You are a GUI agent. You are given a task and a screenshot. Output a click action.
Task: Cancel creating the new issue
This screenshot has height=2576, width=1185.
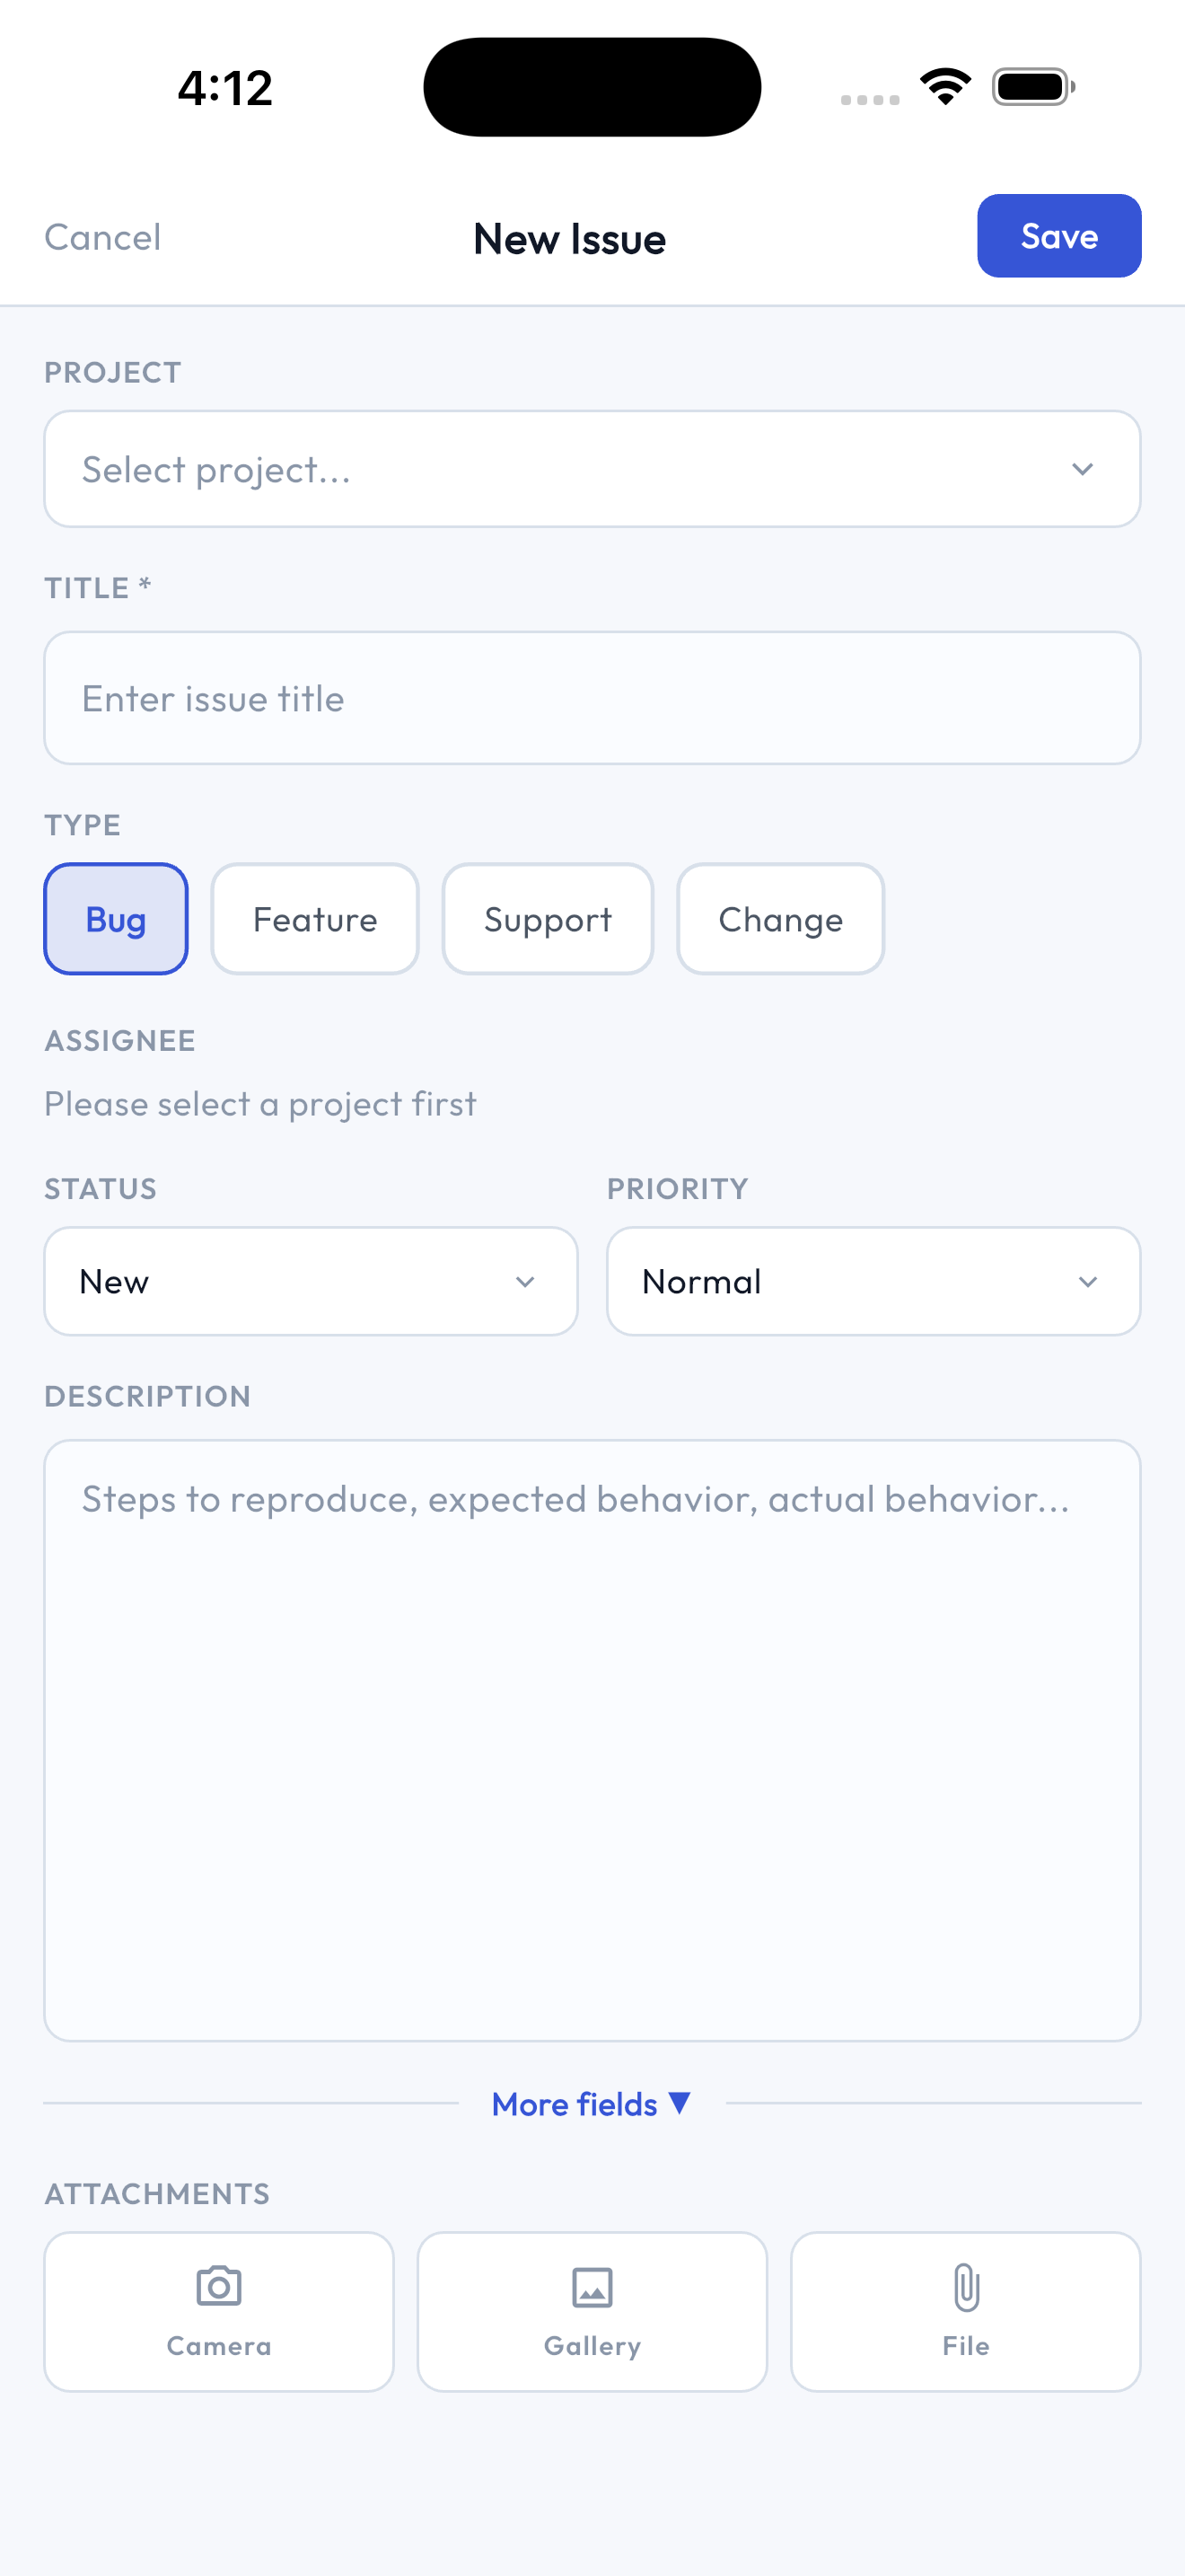pos(103,237)
